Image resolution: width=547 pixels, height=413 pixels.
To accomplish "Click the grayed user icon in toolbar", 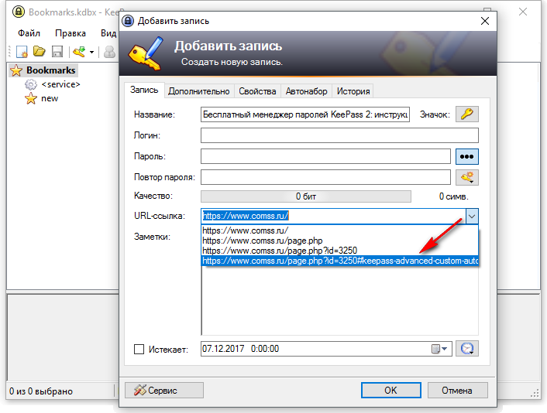I will click(110, 53).
